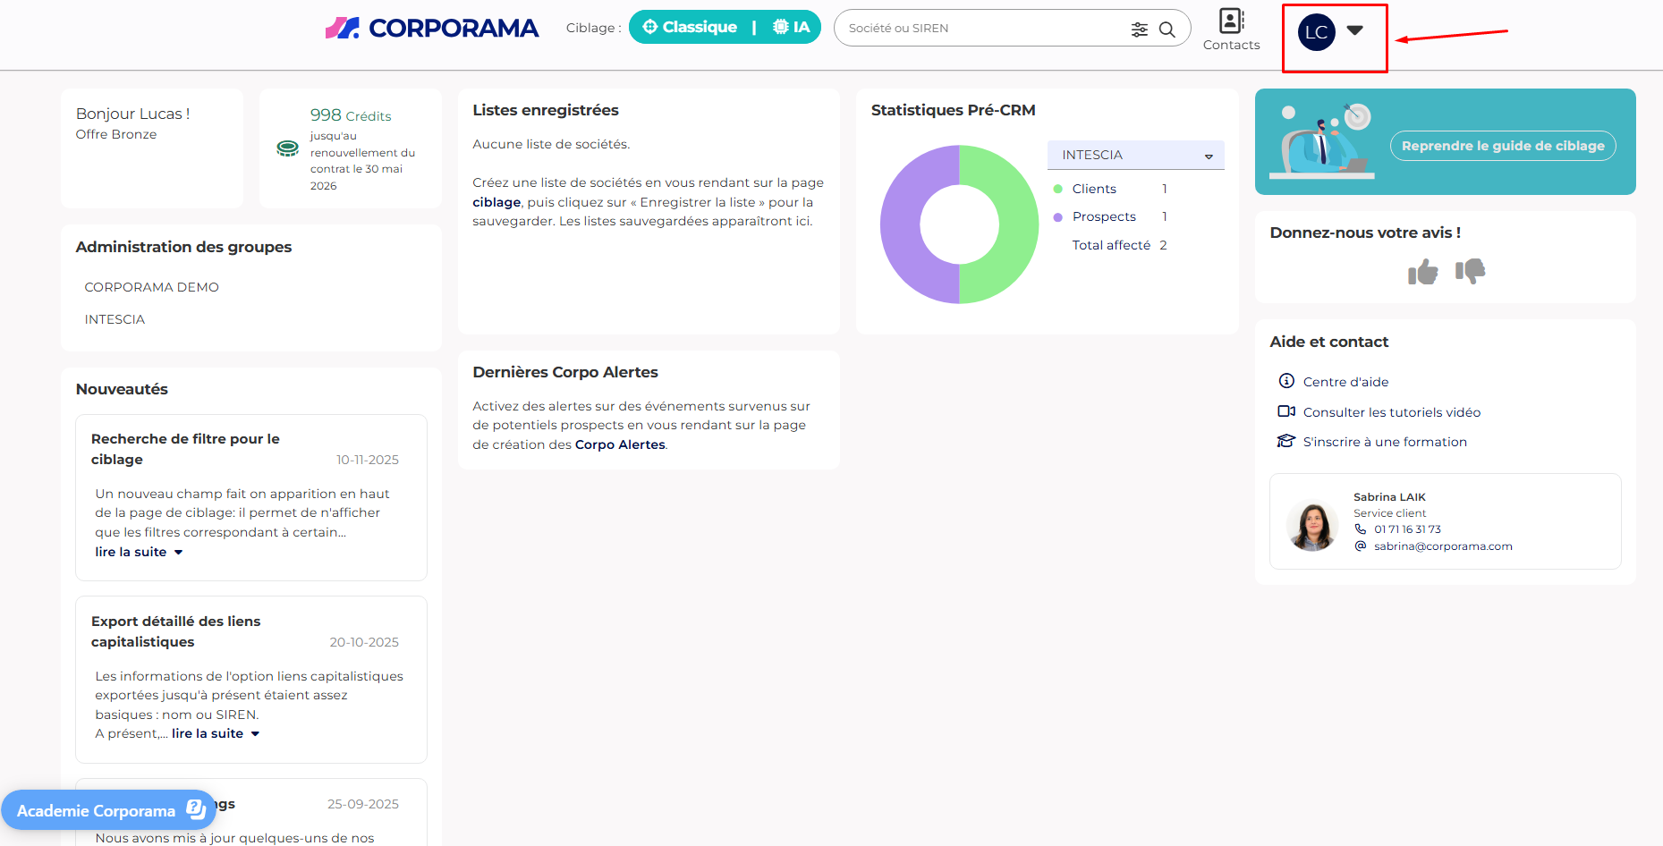Viewport: 1663px width, 846px height.
Task: Open the Centre d'aide link
Action: pos(1345,382)
